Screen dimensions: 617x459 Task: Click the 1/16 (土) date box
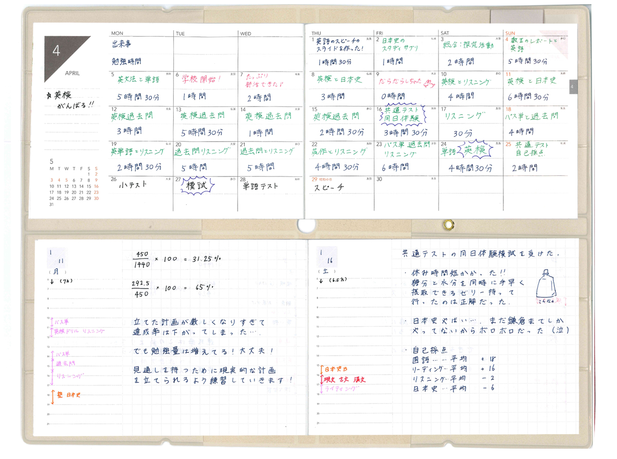click(327, 261)
